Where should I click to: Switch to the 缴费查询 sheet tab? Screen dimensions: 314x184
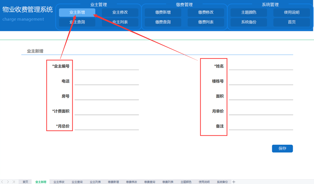coord(149,182)
